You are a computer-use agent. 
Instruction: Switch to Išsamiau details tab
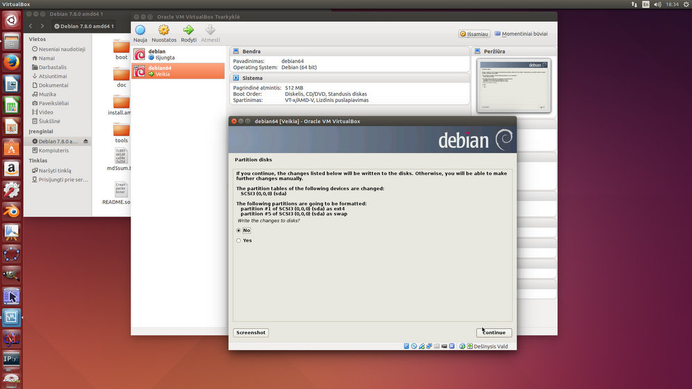(x=475, y=33)
